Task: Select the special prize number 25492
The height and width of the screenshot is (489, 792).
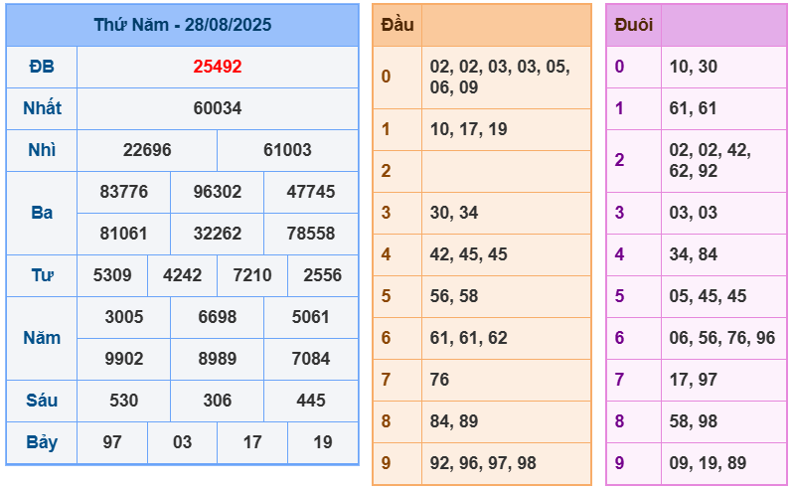Action: point(218,67)
